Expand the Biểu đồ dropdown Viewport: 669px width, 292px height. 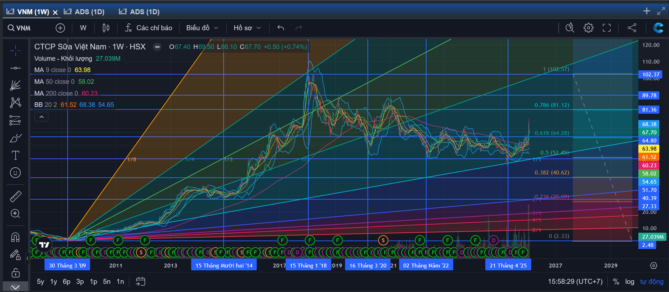[x=202, y=28]
